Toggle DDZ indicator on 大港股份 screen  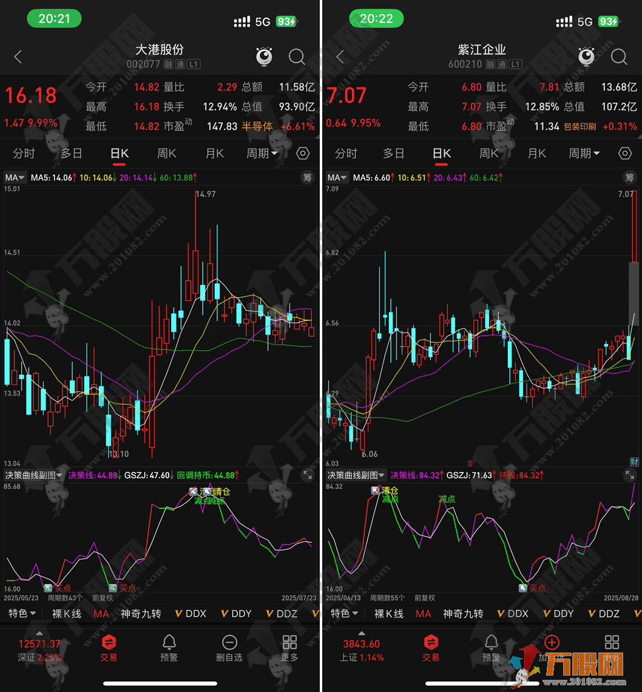click(x=282, y=614)
